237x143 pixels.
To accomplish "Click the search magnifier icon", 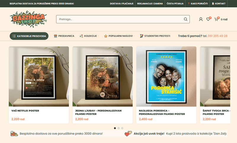I will [186, 19].
